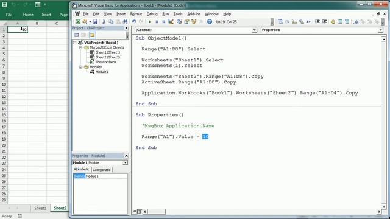The width and height of the screenshot is (390, 219).
Task: Click List Constants icon
Action: click(x=287, y=22)
